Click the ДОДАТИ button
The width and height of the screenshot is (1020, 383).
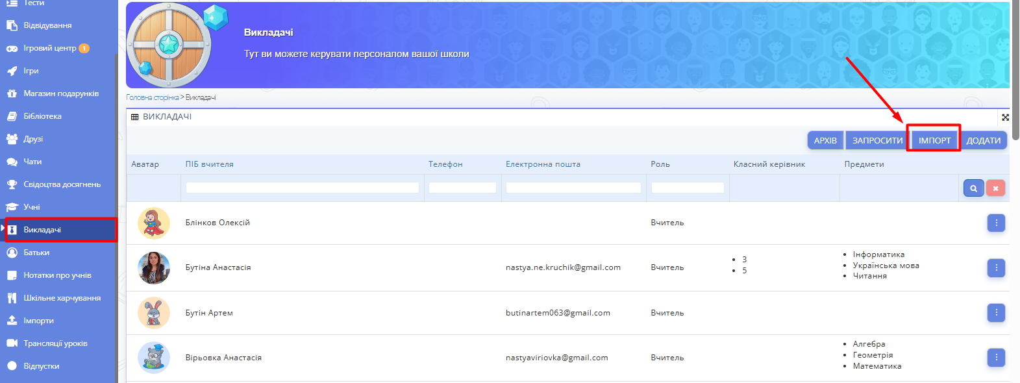coord(983,140)
